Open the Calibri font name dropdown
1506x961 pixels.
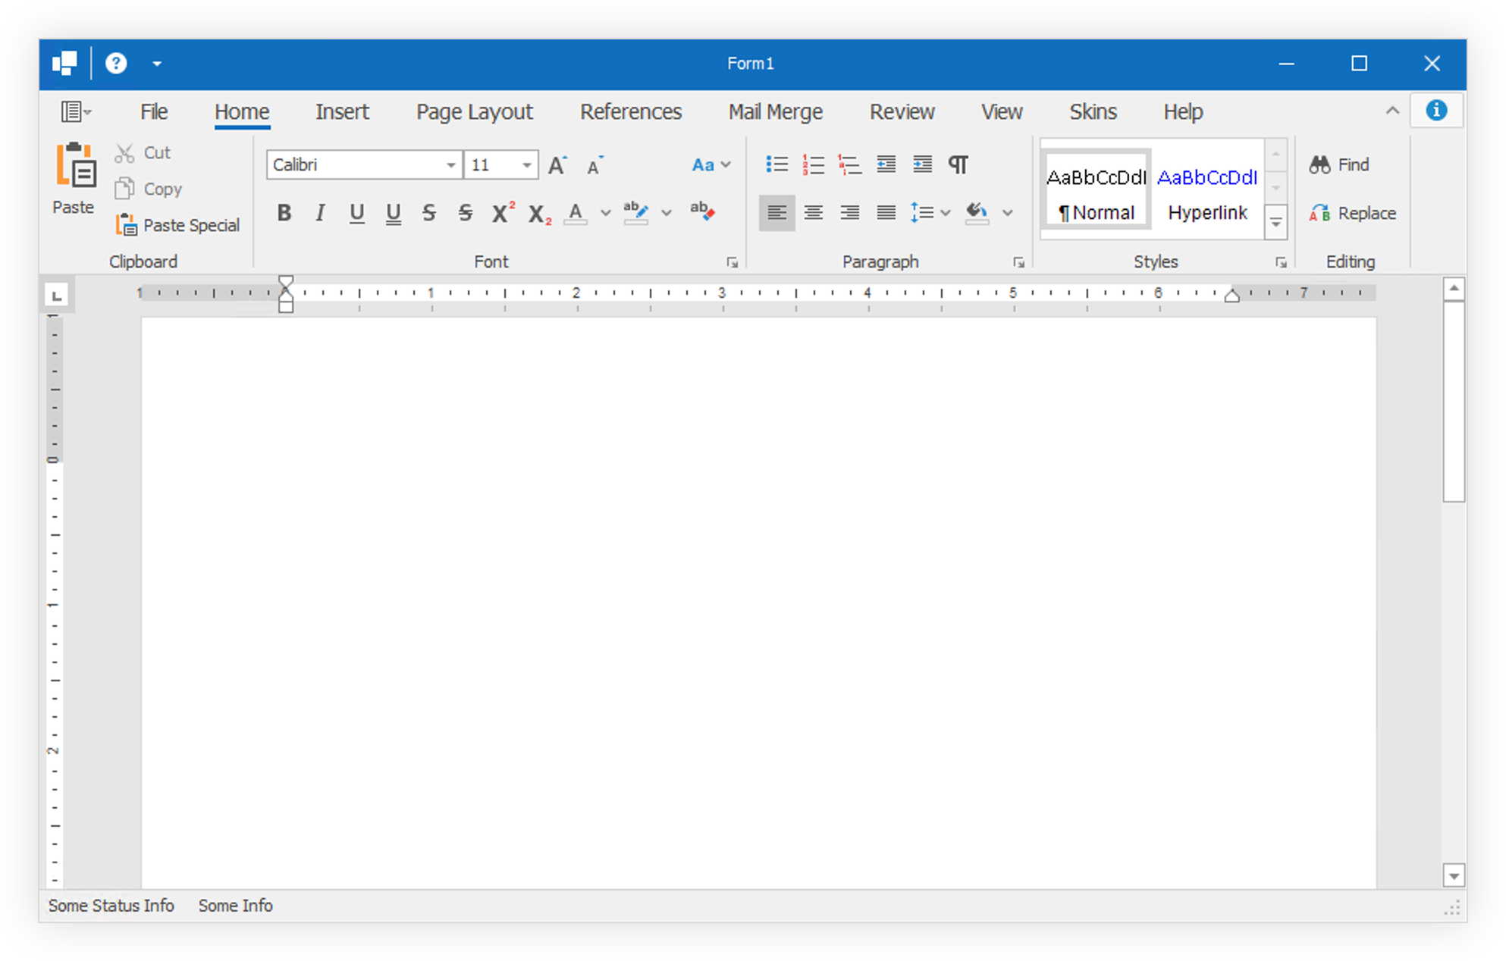tap(450, 165)
